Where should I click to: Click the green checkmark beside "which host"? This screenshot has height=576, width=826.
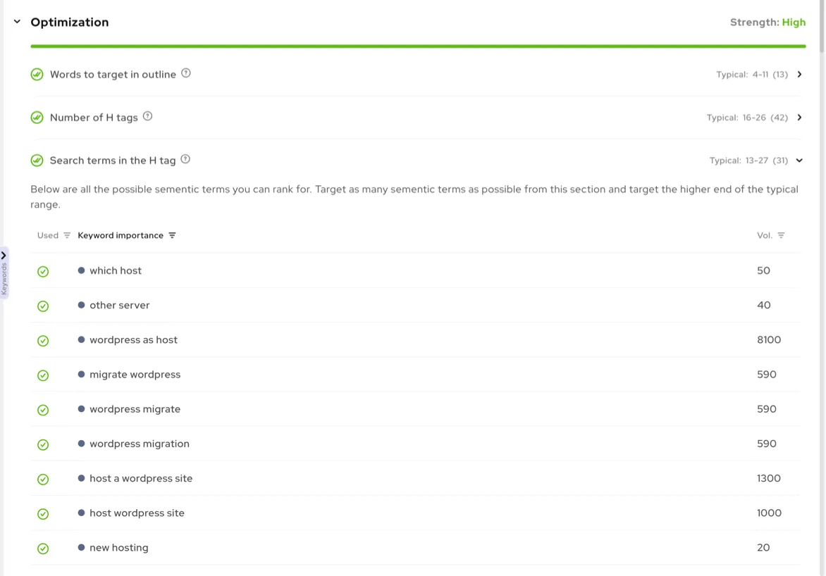(43, 271)
